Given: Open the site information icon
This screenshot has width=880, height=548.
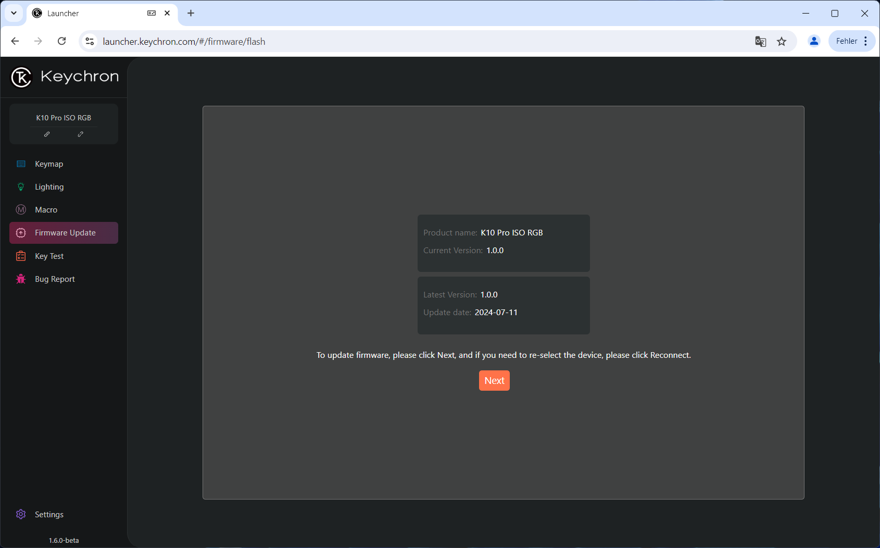Looking at the screenshot, I should (90, 41).
